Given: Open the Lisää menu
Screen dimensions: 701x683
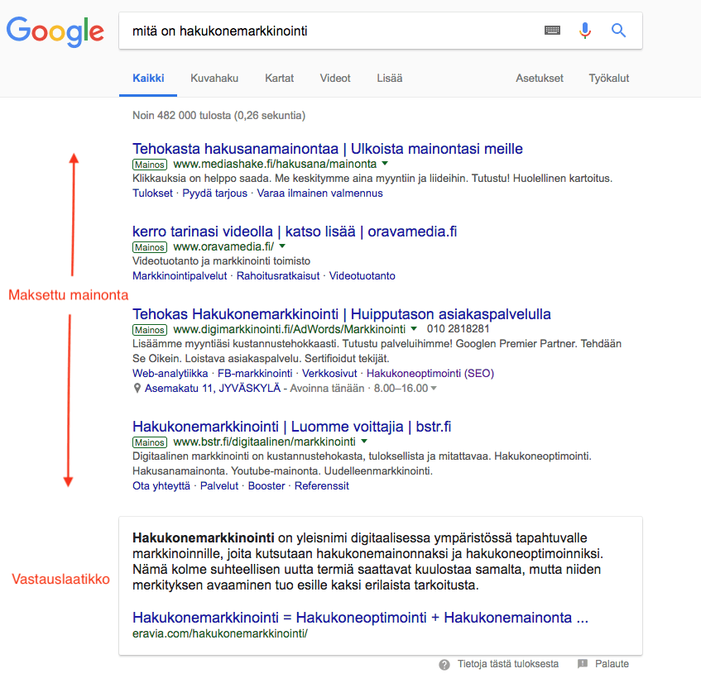Looking at the screenshot, I should (x=389, y=79).
